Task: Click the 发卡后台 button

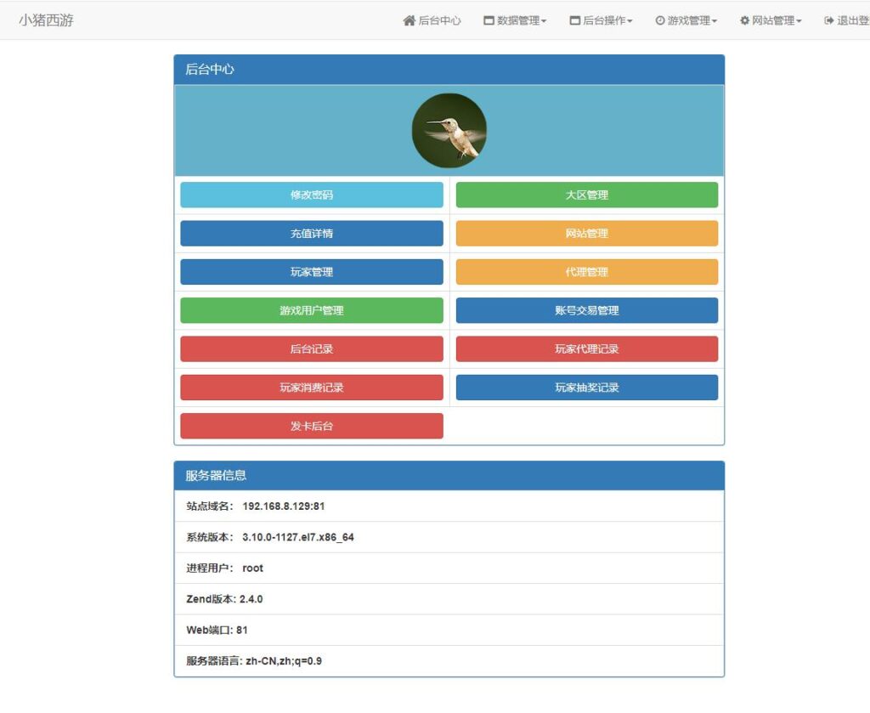Action: click(x=311, y=426)
